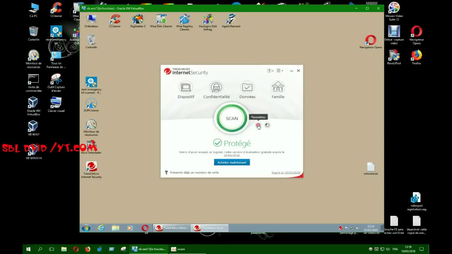The height and width of the screenshot is (254, 452).
Task: Open Agent Ransack shortcut
Action: (x=231, y=21)
